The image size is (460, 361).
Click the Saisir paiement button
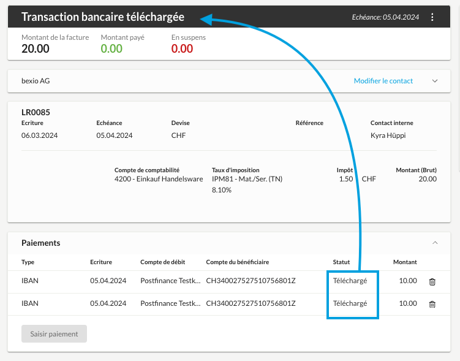tap(54, 333)
